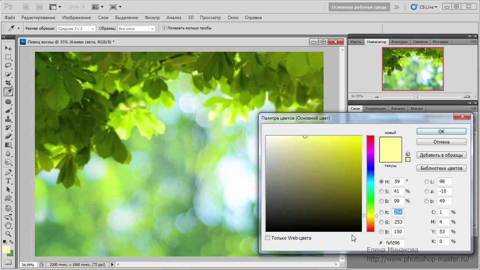Confirm color with OK button
The image size is (480, 270).
pyautogui.click(x=441, y=131)
